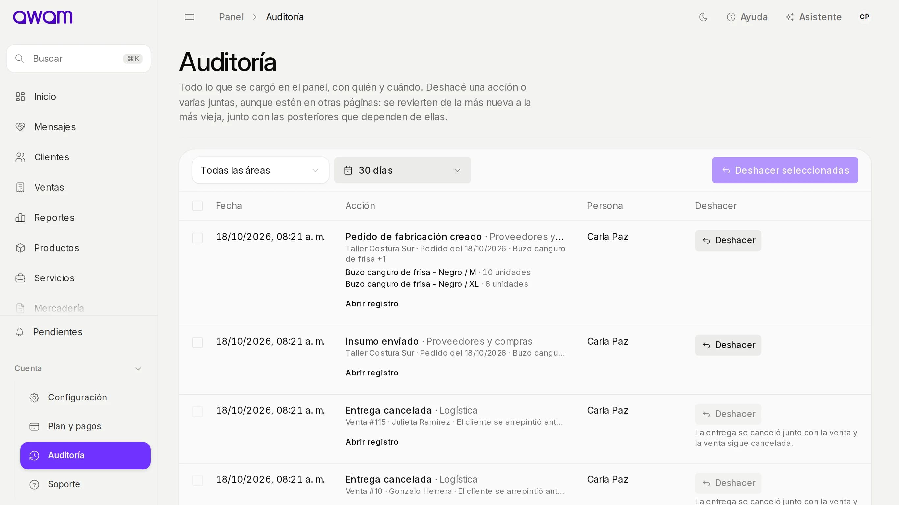This screenshot has height=505, width=899.
Task: Open the 30 días period dropdown
Action: (403, 171)
